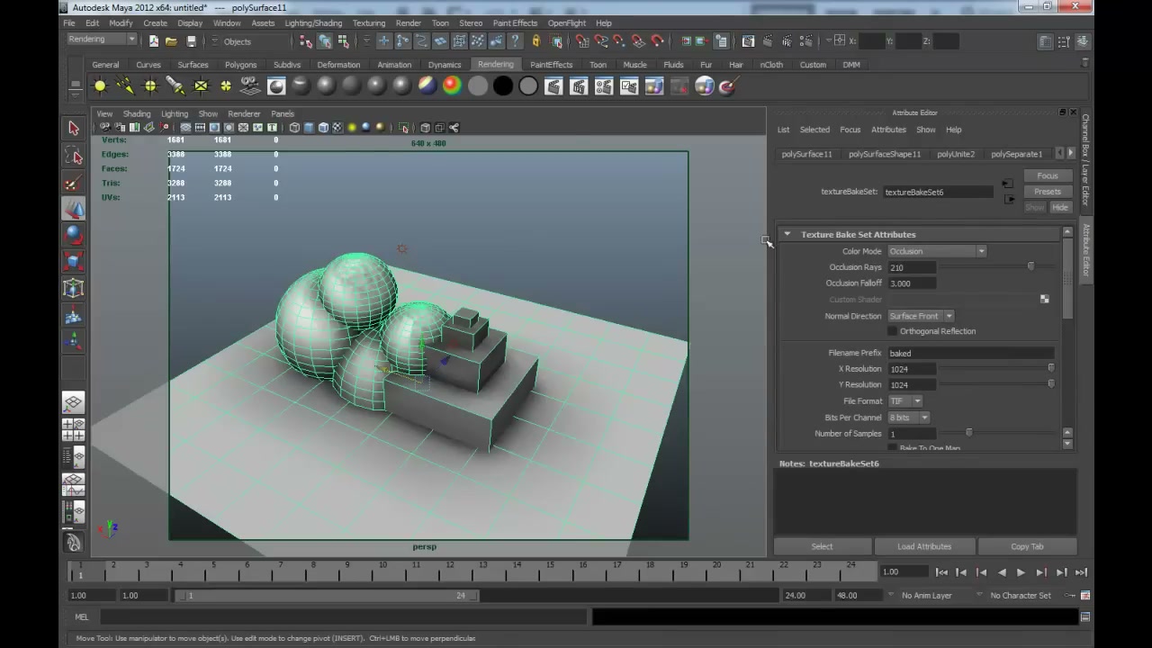Play the animation forwards
Viewport: 1152px width, 648px height.
(x=1021, y=572)
